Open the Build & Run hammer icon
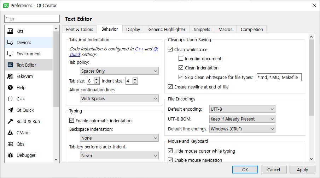Screen dimensions: 320x178 tap(10, 121)
